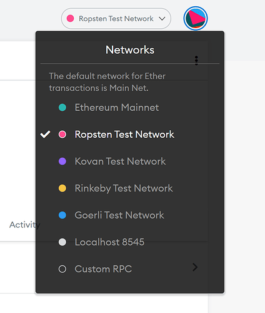This screenshot has height=313, width=265.
Task: Click the Ropsten selected checkmark
Action: (x=45, y=135)
